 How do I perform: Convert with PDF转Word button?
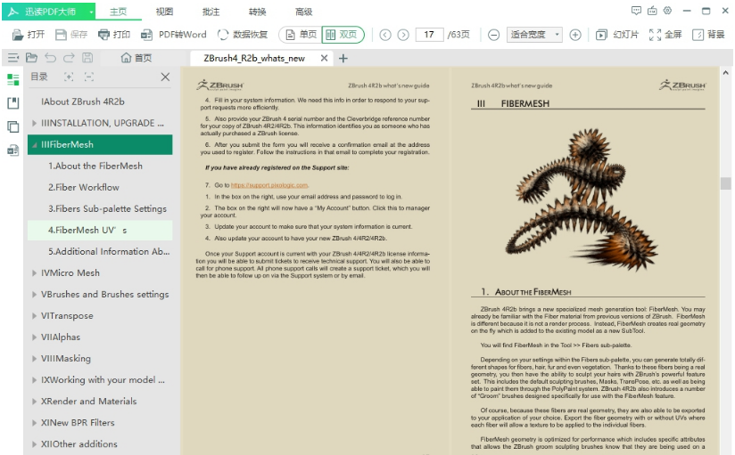(173, 35)
